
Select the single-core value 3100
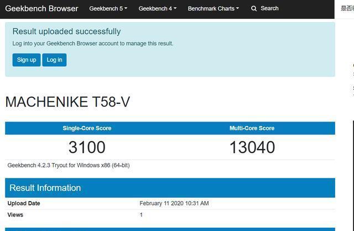click(87, 147)
